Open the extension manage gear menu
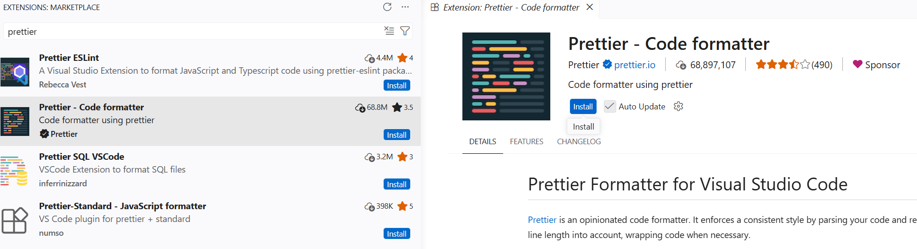This screenshot has width=917, height=249. click(678, 106)
